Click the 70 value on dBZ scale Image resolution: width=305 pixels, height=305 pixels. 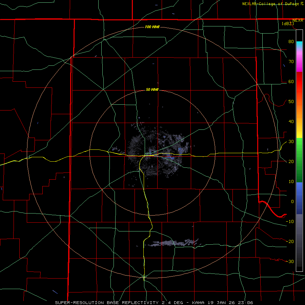tap(291, 61)
